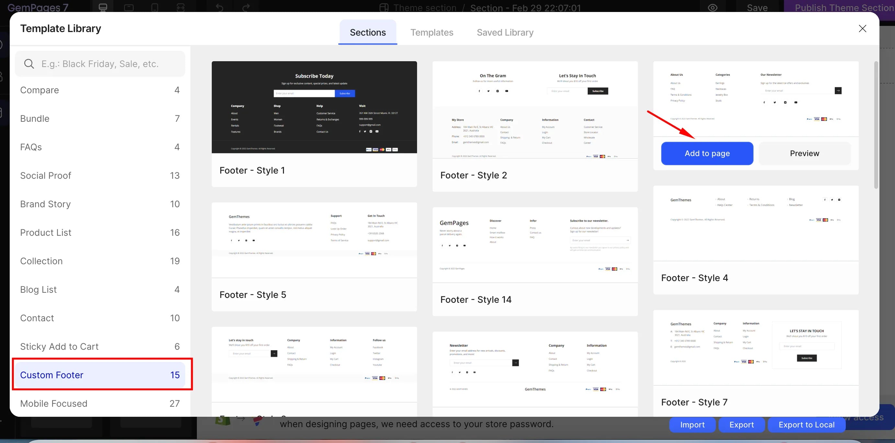The image size is (895, 443).
Task: Select the Footer - Style 5 thumbnail
Action: pyautogui.click(x=314, y=240)
